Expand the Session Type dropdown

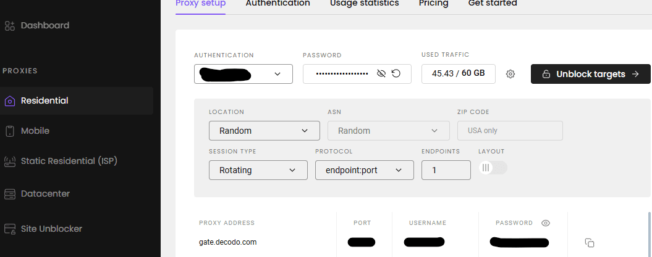258,170
